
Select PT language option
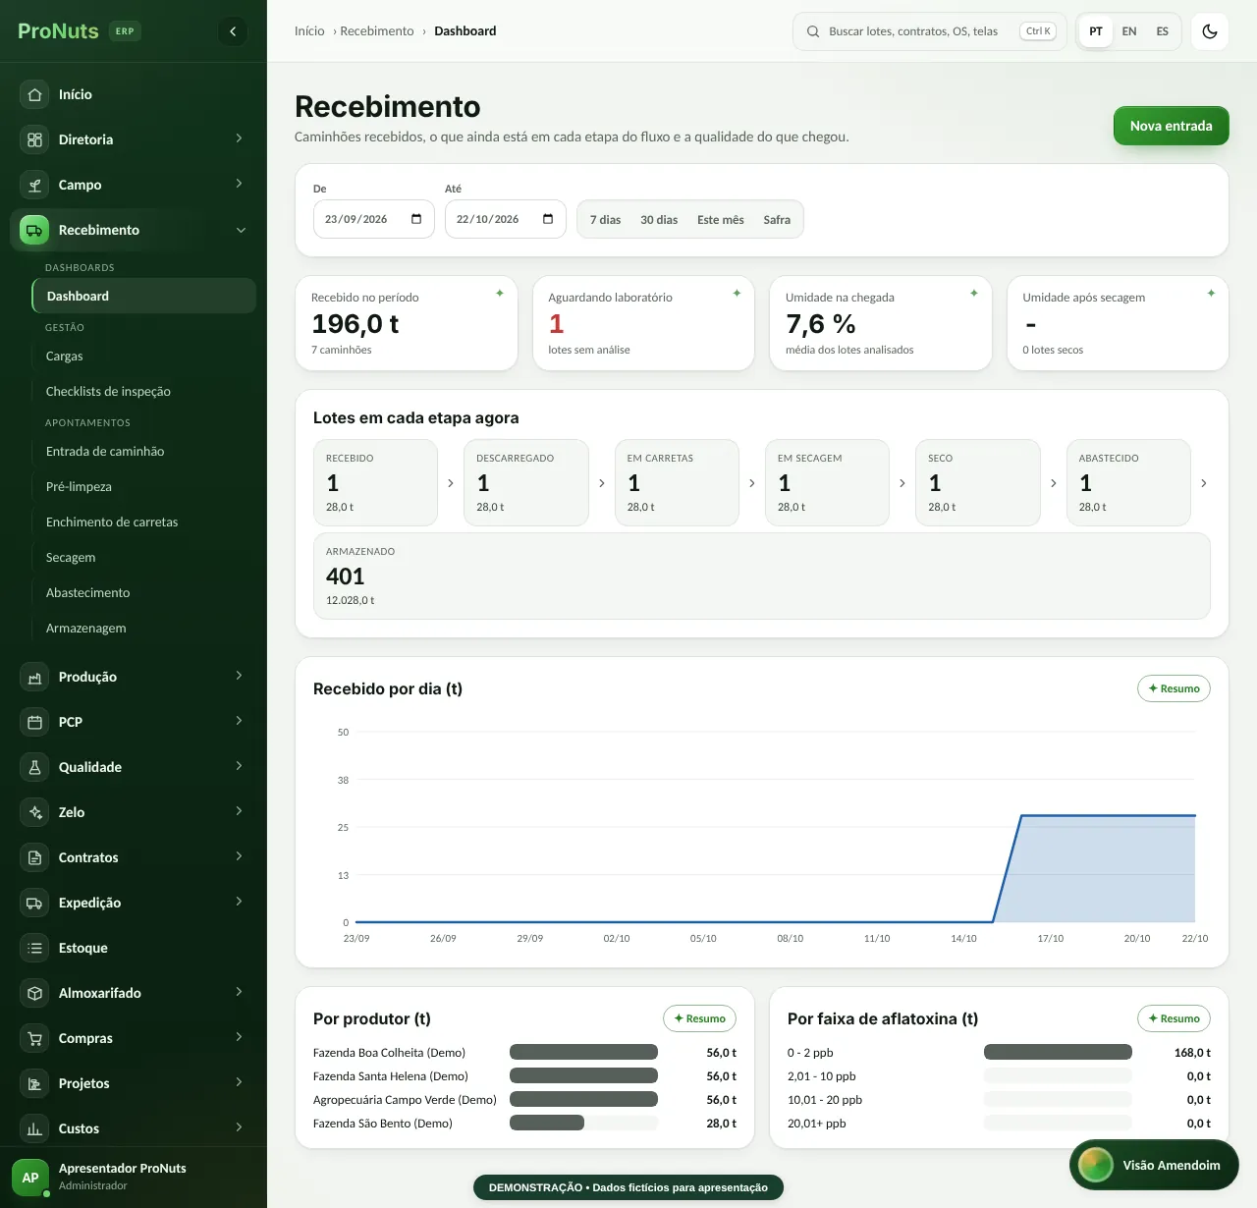(x=1096, y=31)
